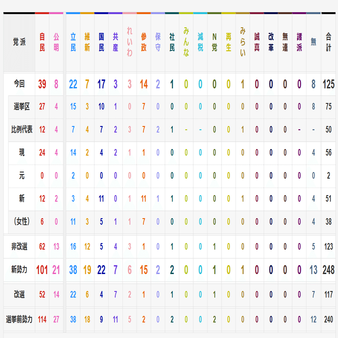Select total 56 in 現 row
This screenshot has width=338, height=338.
(329, 153)
